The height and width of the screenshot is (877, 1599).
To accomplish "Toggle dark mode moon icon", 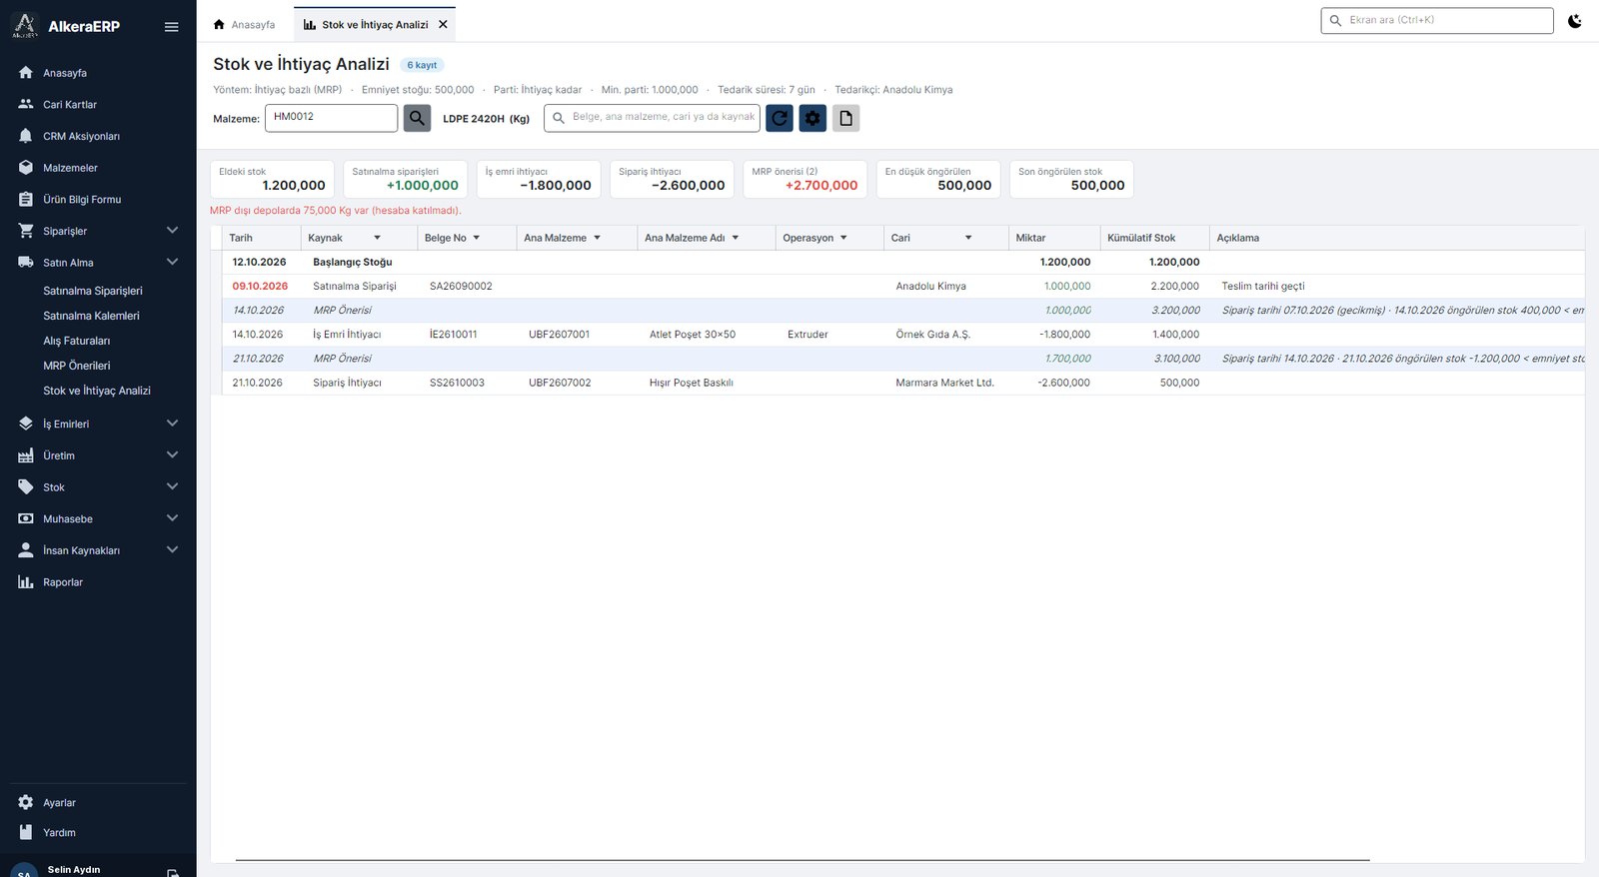I will (1575, 20).
